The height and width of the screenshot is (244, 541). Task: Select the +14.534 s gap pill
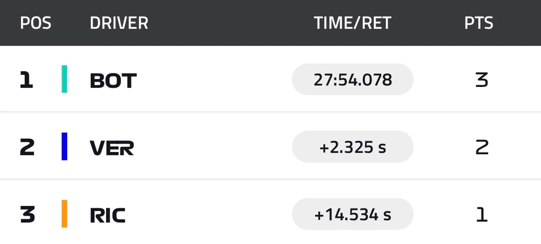352,214
